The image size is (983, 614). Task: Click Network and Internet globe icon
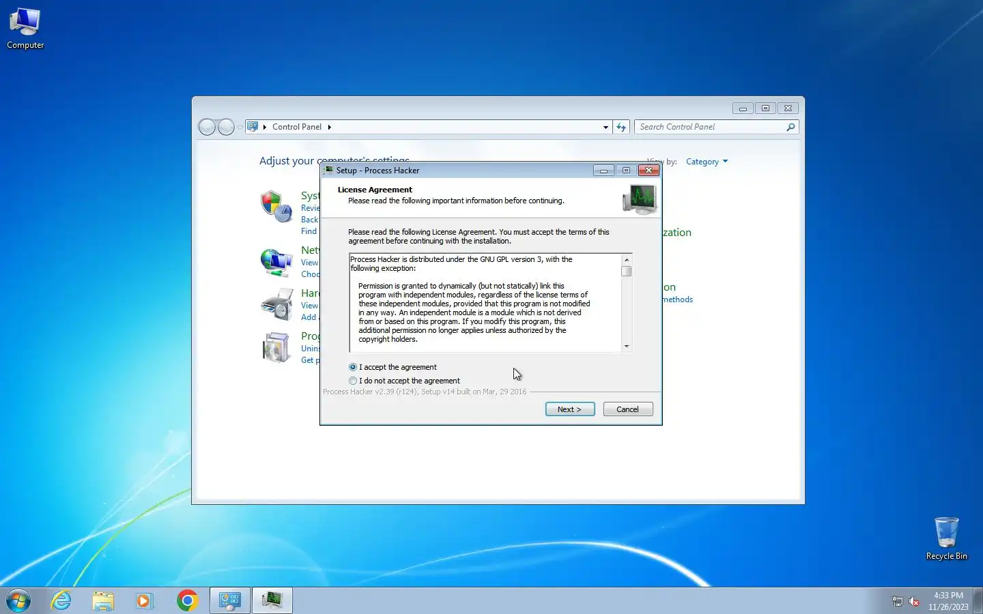pyautogui.click(x=276, y=263)
